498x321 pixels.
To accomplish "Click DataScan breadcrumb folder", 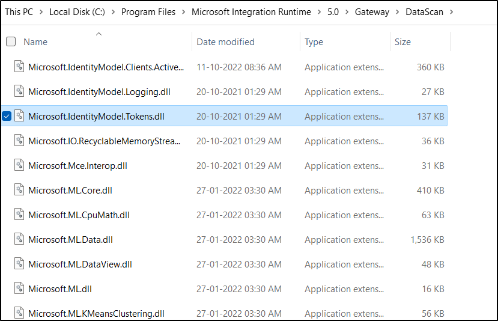I will 424,12.
